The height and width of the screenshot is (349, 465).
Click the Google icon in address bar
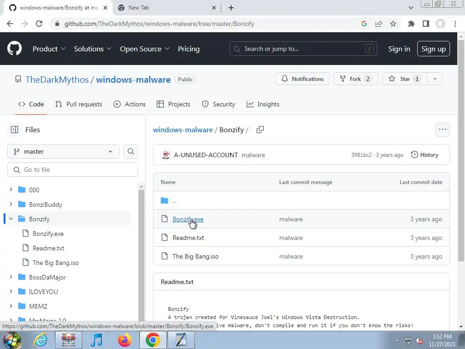click(364, 24)
